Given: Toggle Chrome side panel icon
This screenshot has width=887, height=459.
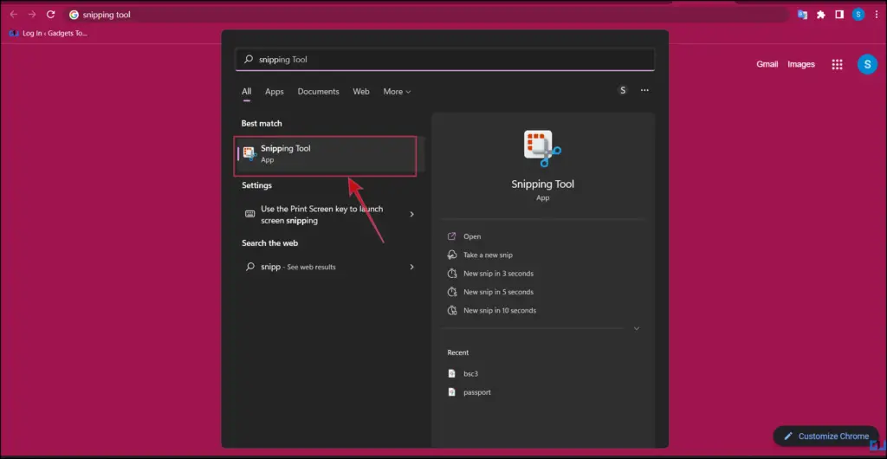Looking at the screenshot, I should coord(839,15).
